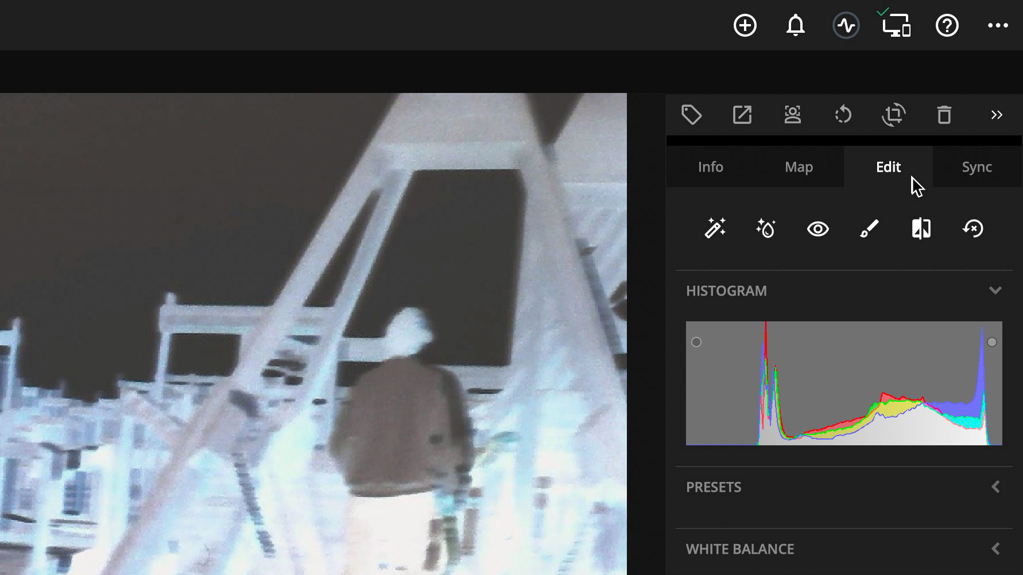Click the photo preview image

coord(313,334)
